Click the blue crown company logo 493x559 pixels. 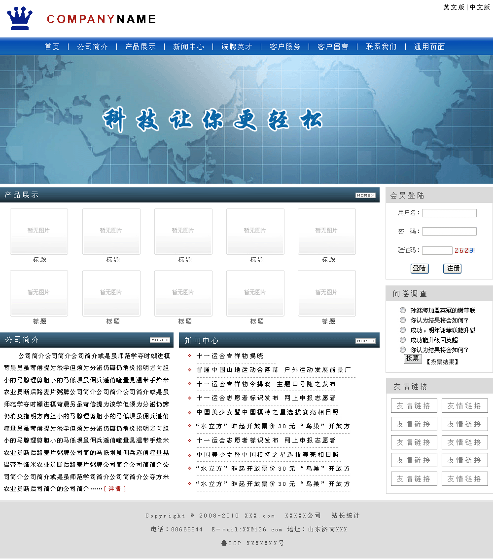pyautogui.click(x=20, y=18)
